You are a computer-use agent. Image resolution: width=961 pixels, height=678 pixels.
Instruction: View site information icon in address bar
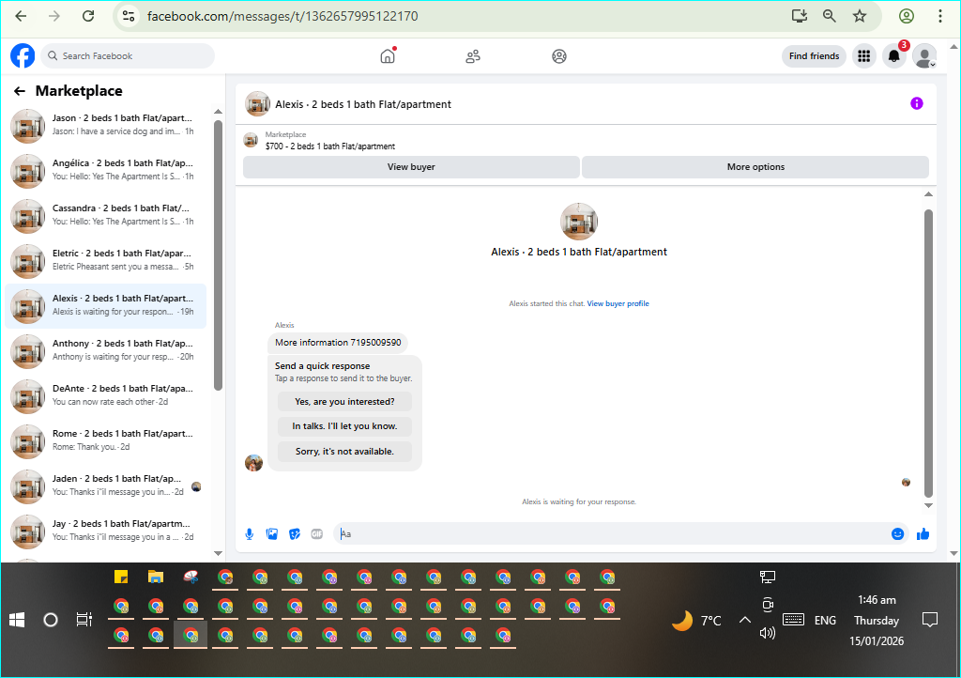click(x=128, y=16)
